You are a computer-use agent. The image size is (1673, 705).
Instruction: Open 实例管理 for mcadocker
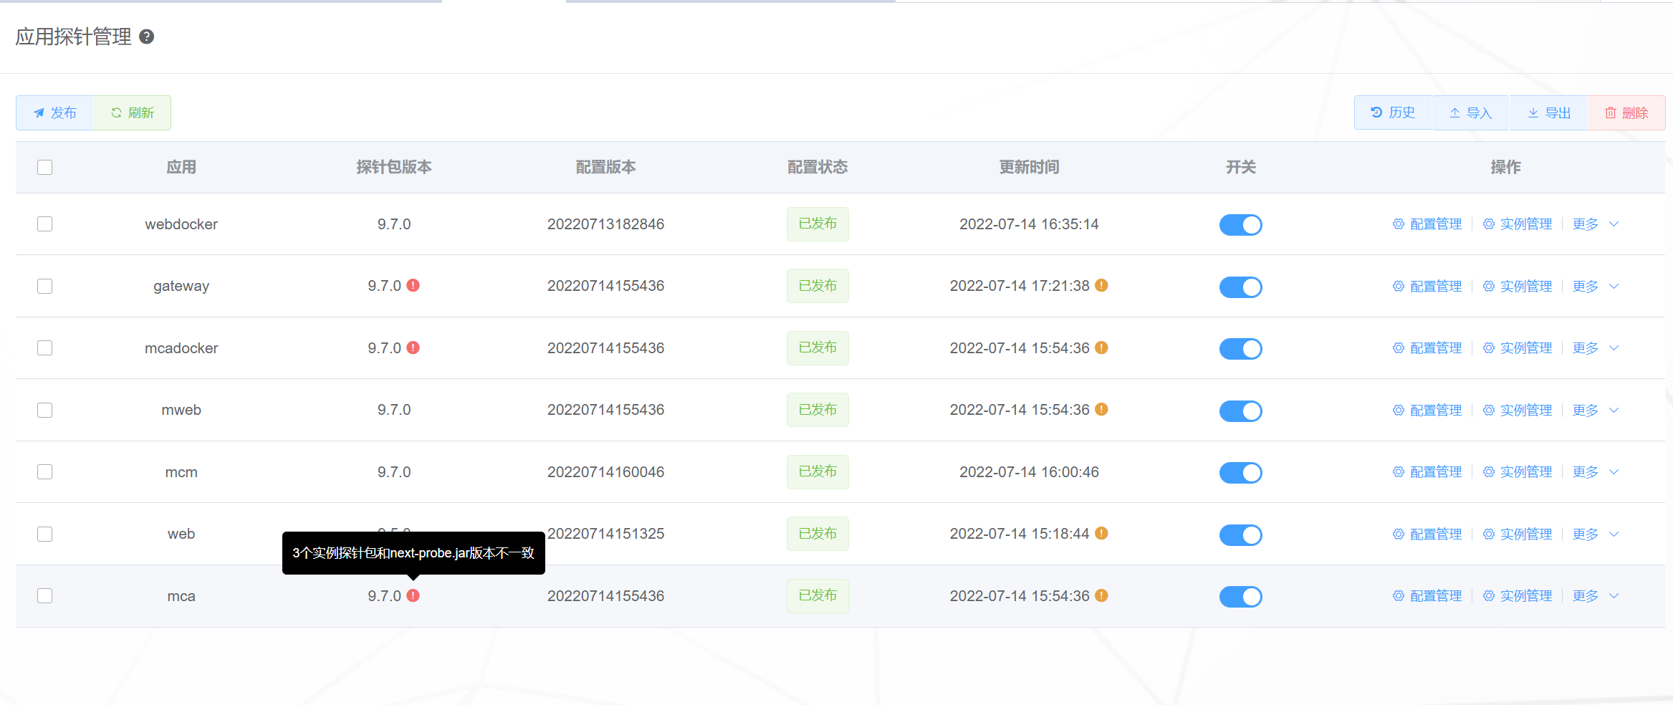[1518, 348]
